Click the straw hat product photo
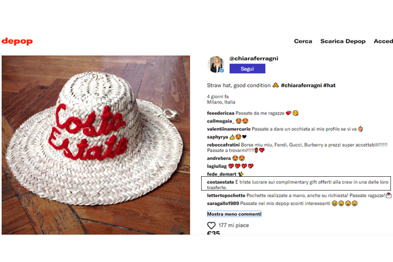 coord(100,144)
